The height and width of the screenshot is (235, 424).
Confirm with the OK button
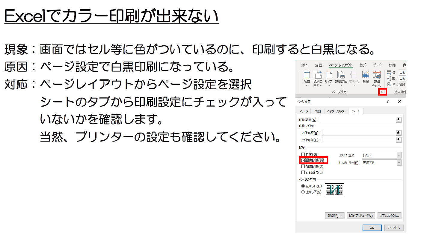click(x=372, y=228)
